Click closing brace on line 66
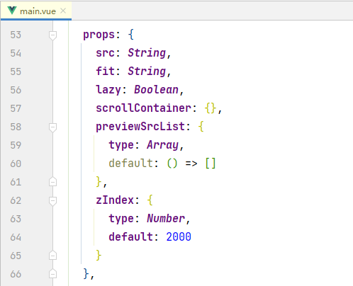Screen dimensions: 353x286 coord(86,274)
